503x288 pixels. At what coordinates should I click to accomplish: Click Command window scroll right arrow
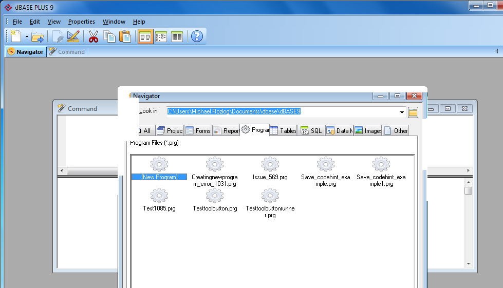coord(469,171)
